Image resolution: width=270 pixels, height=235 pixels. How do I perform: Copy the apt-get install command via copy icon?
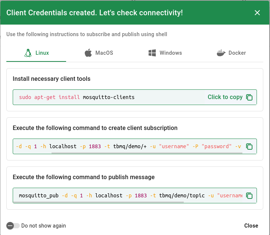click(x=249, y=97)
